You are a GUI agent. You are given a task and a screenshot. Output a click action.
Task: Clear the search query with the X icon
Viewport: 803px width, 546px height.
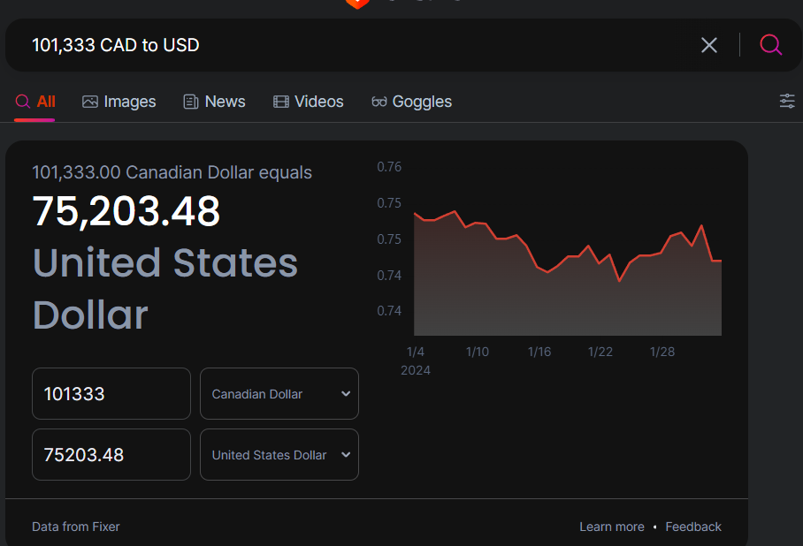pos(708,45)
